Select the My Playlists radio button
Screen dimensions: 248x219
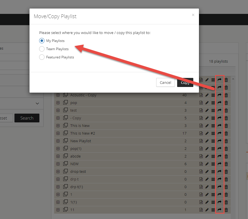tap(42, 41)
